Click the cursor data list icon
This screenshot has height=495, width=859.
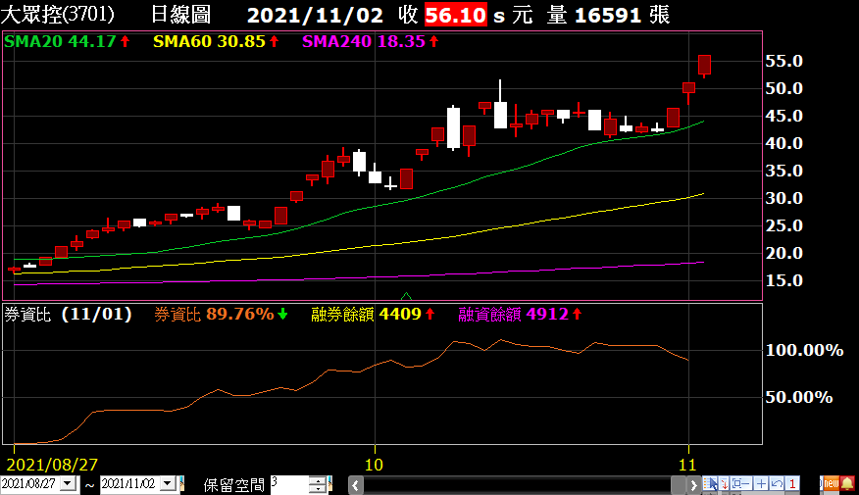pos(710,483)
